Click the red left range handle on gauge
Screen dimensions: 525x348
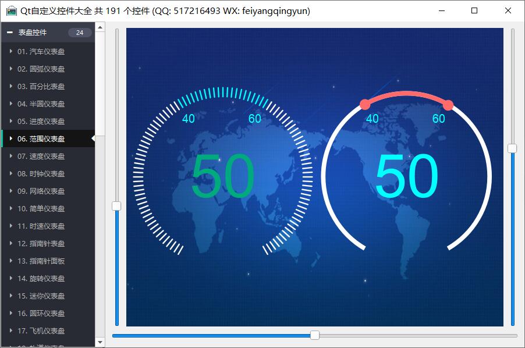tap(365, 105)
